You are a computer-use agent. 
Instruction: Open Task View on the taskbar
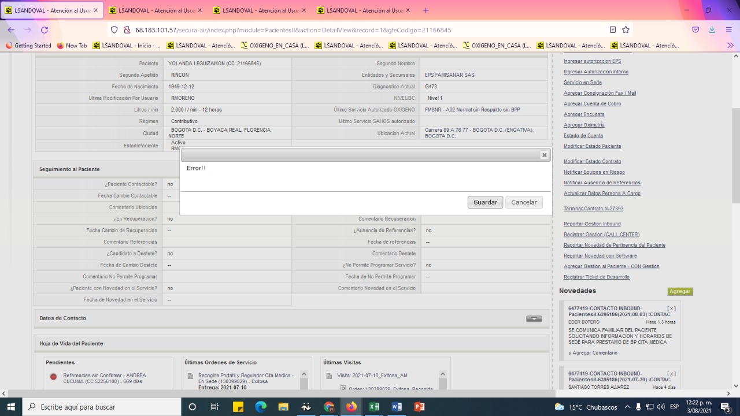click(214, 407)
